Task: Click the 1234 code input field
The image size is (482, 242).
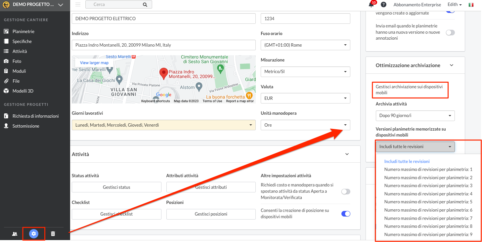Action: point(305,19)
